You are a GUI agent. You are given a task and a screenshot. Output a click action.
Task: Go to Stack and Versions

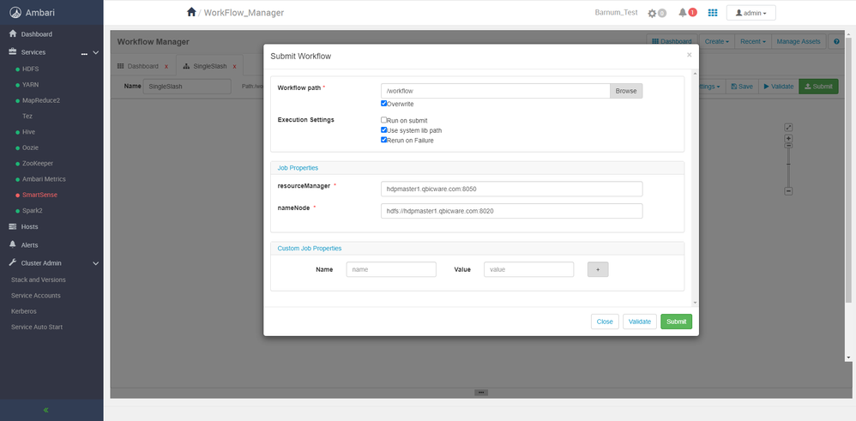(x=39, y=280)
